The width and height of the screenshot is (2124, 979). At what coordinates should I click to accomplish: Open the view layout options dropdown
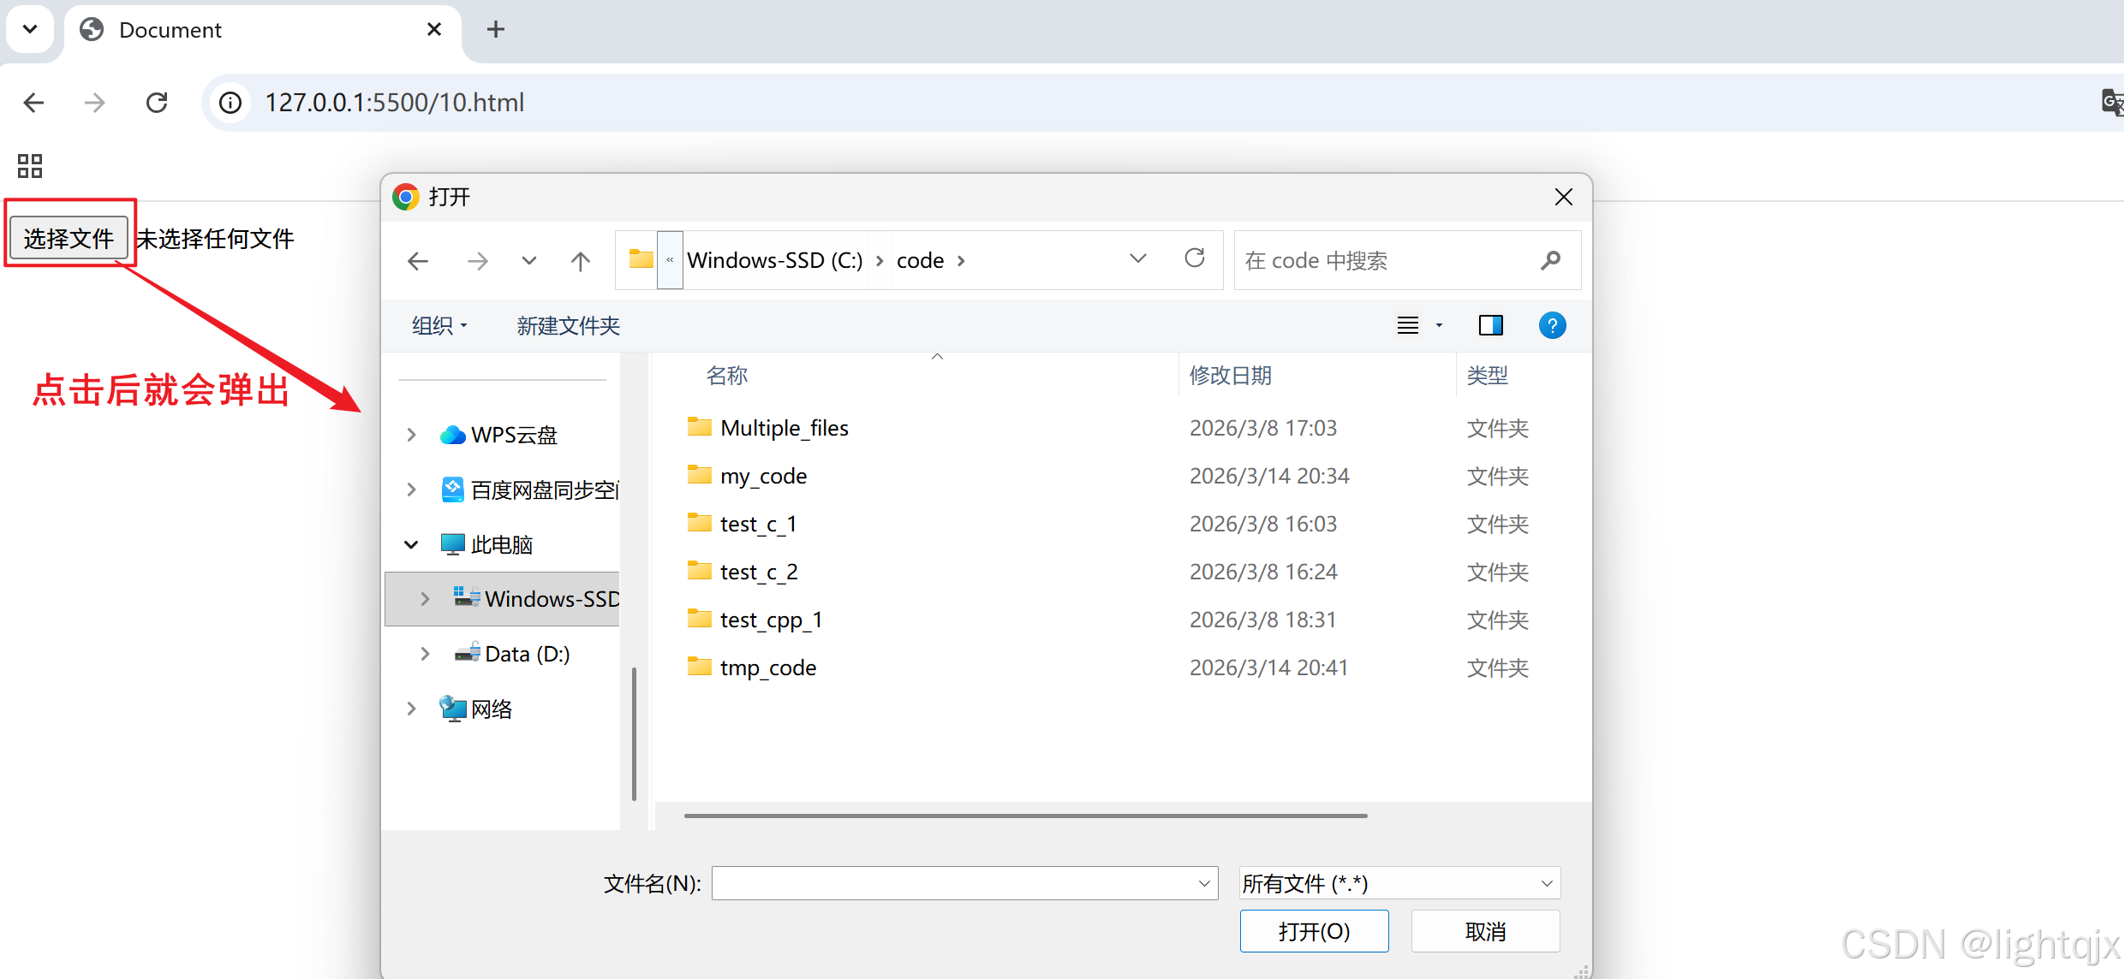[1439, 325]
